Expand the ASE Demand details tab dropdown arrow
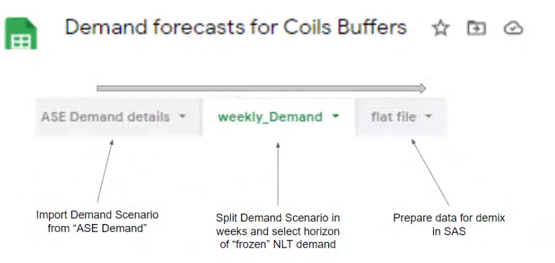Image resolution: width=555 pixels, height=263 pixels. pos(182,116)
